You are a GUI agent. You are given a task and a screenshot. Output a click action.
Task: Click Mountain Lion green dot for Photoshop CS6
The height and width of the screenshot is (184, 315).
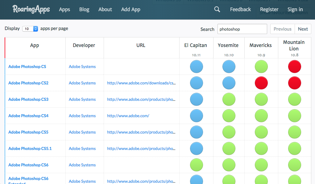click(x=295, y=165)
